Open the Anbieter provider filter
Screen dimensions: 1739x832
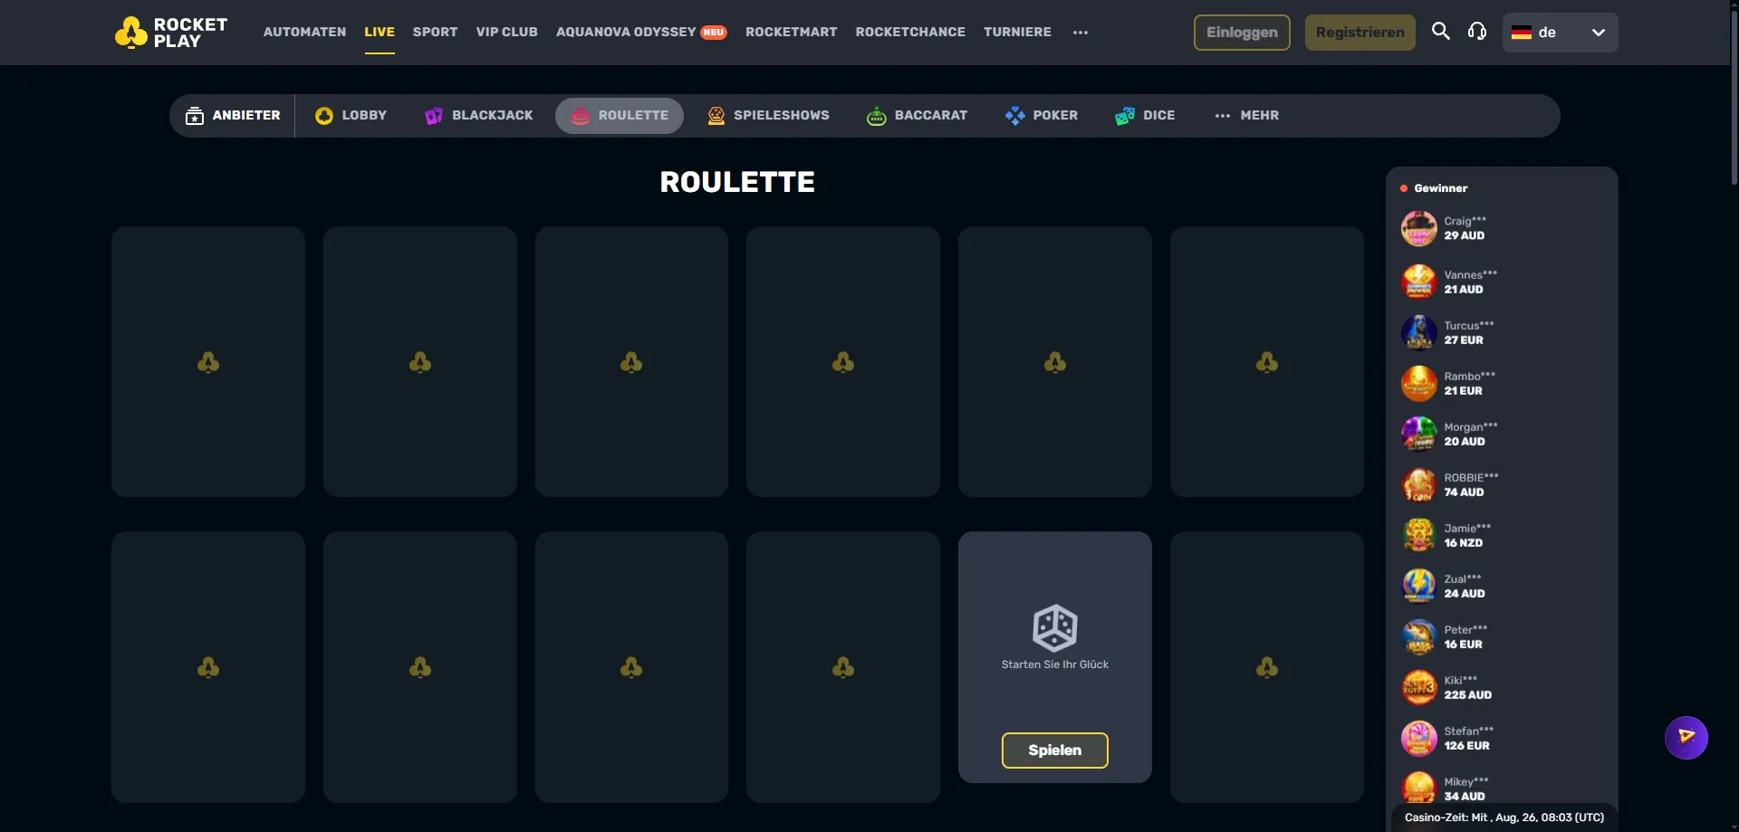pos(233,116)
